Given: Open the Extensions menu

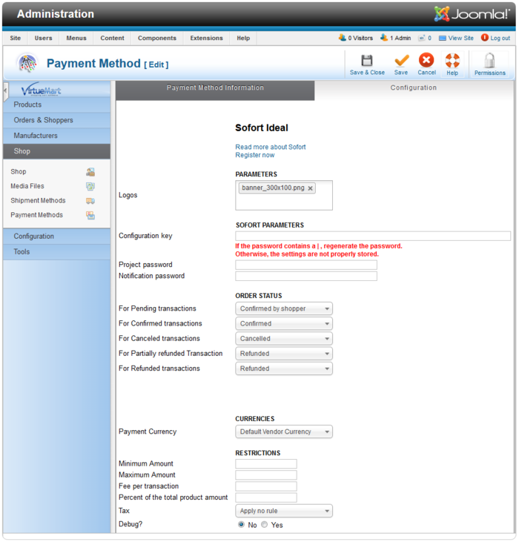Looking at the screenshot, I should (207, 38).
